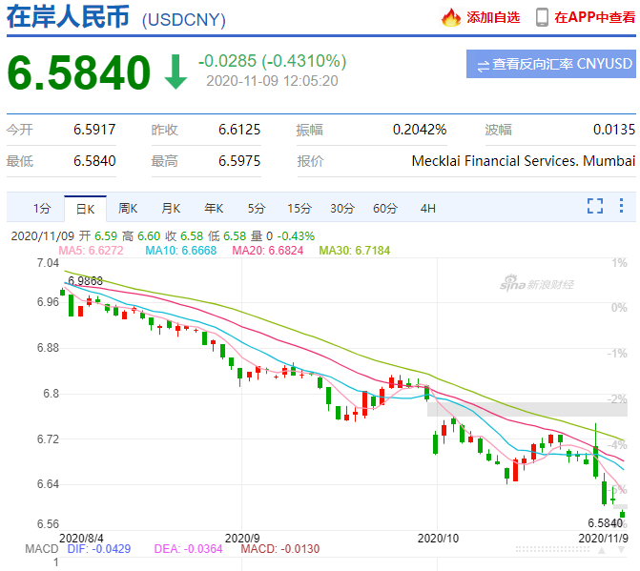This screenshot has height=571, width=640.
Task: Click the 在APP中查看 link
Action: (594, 17)
